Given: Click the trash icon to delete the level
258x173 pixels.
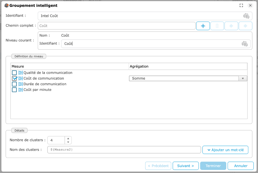Looking at the screenshot, I should point(217,26).
